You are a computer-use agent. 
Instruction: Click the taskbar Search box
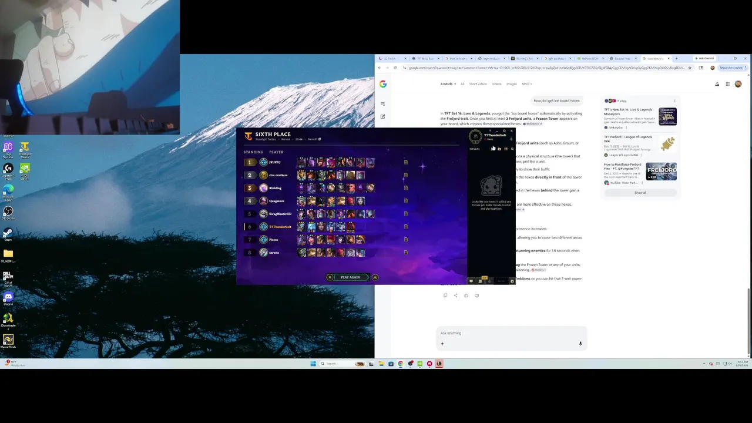[x=343, y=364]
